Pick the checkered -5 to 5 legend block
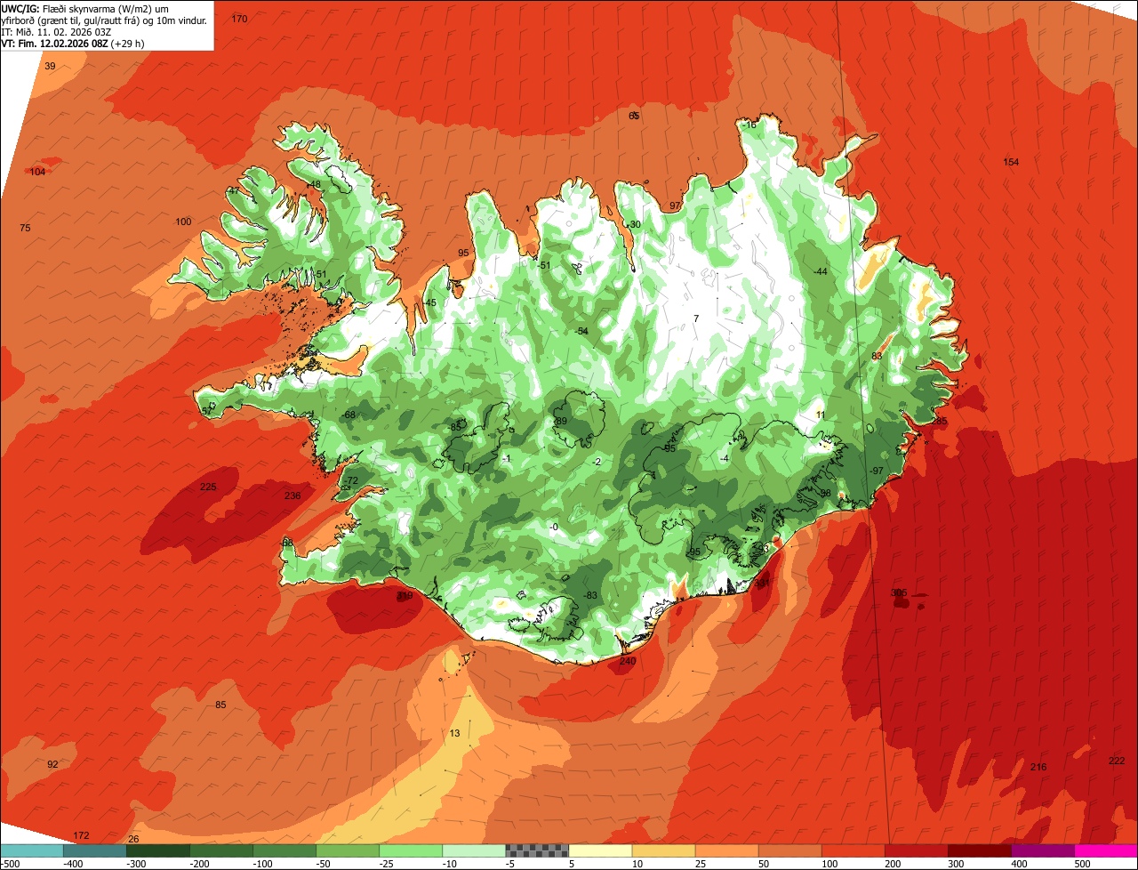Screen dimensions: 1138x870 tap(537, 850)
